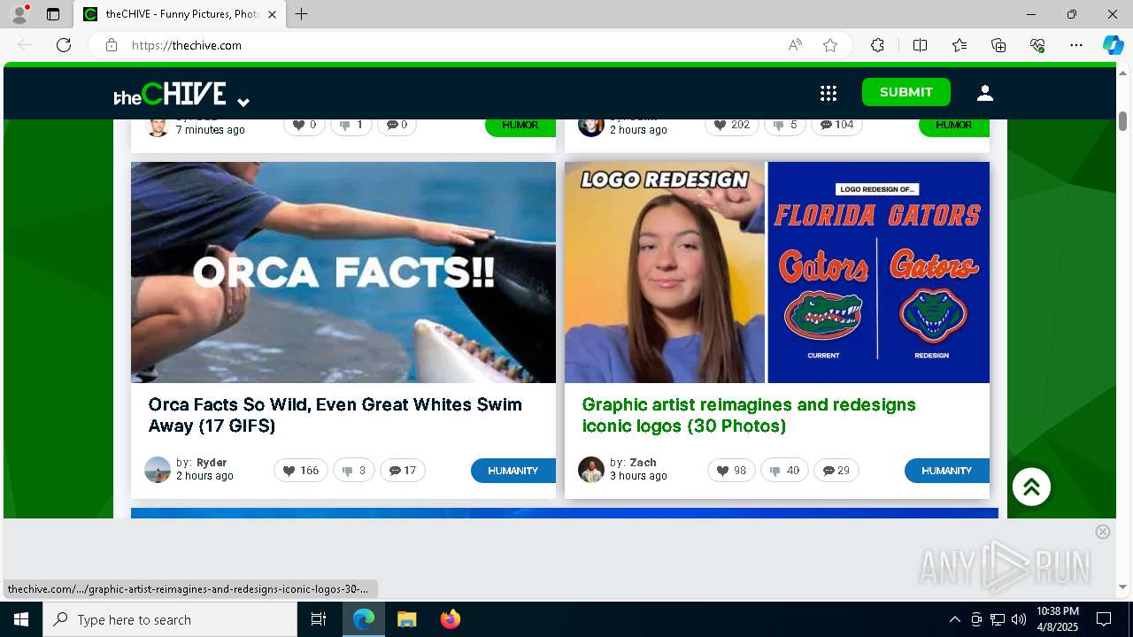
Task: Open volume control in system tray
Action: click(x=1019, y=619)
